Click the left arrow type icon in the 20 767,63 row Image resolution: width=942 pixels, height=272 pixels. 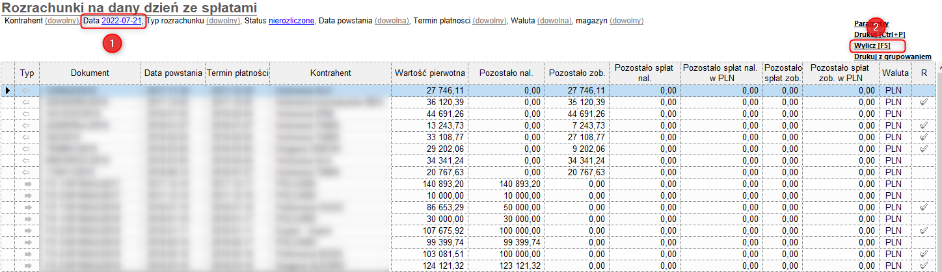tap(27, 172)
